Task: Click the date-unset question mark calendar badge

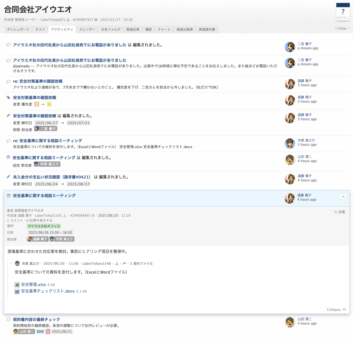Action: pos(343,12)
